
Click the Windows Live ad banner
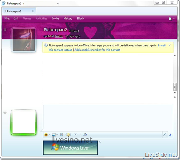point(70,148)
